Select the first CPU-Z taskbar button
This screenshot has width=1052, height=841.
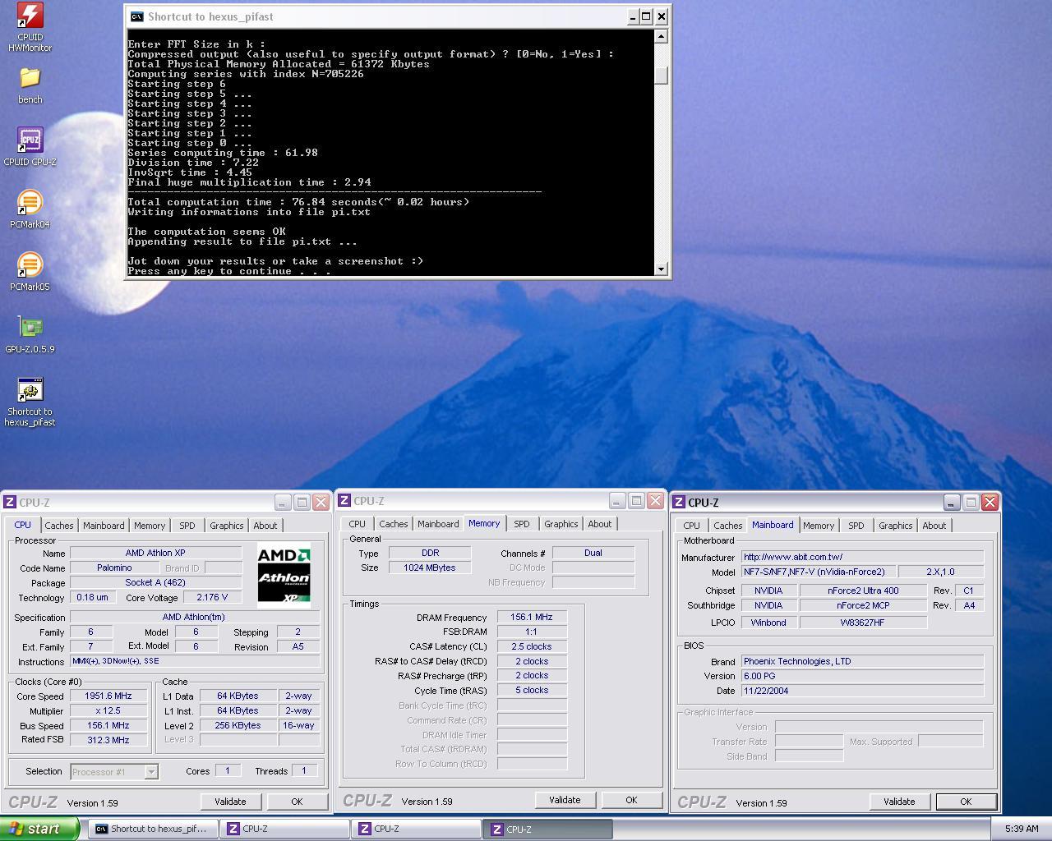[x=285, y=829]
